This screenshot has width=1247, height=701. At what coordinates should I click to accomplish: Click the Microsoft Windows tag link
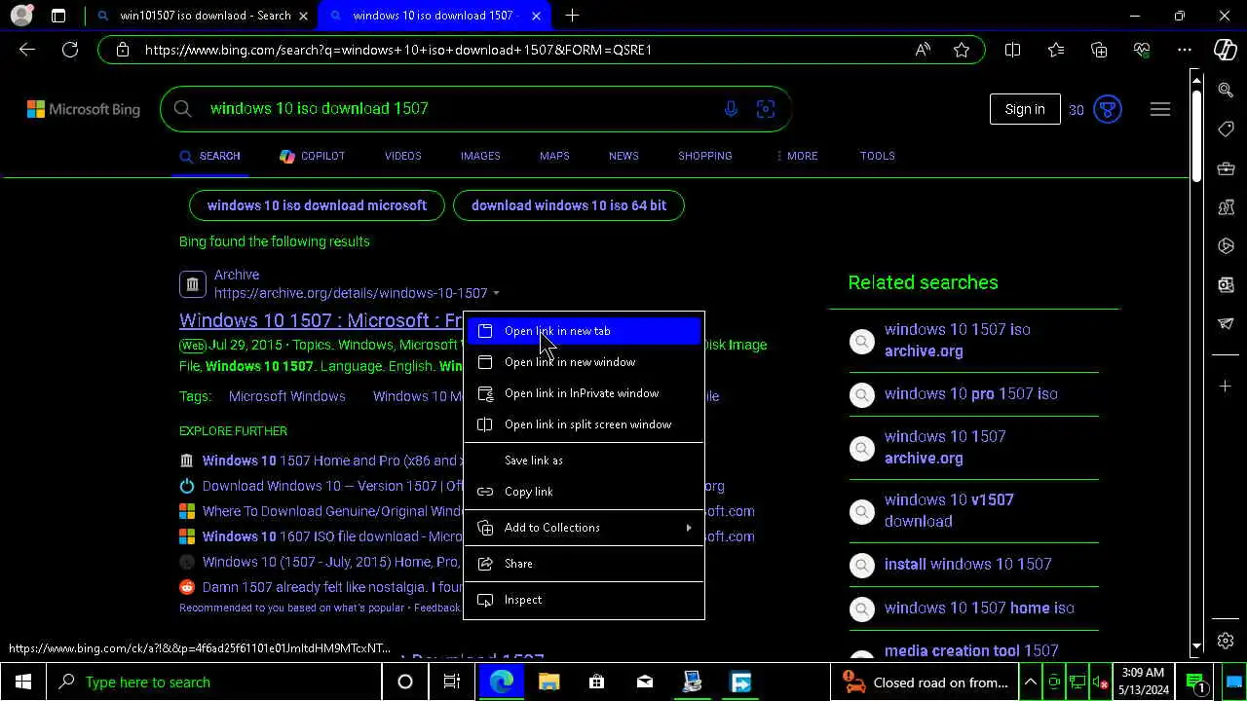tap(286, 396)
